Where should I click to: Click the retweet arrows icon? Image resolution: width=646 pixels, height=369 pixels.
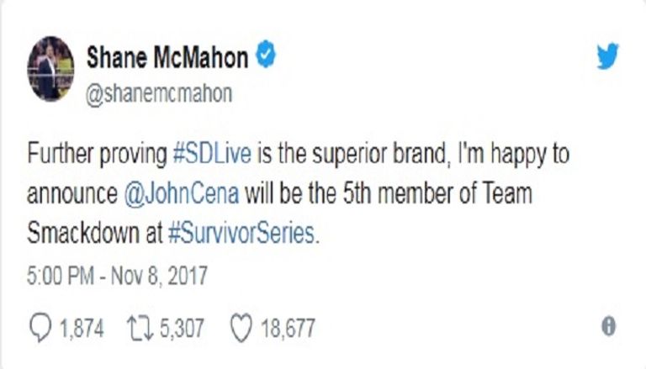coord(134,326)
